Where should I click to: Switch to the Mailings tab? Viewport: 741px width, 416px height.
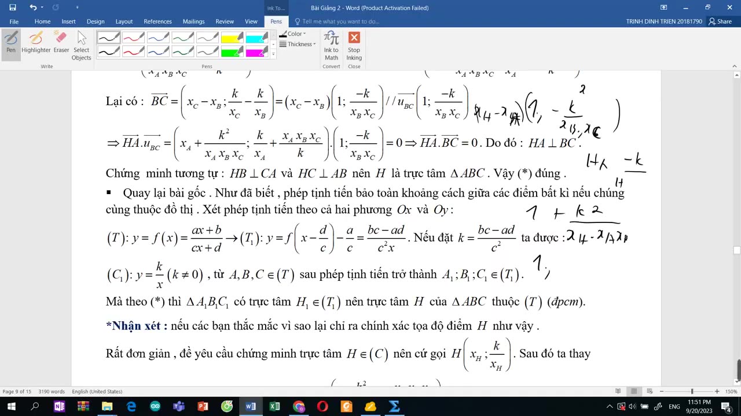193,21
